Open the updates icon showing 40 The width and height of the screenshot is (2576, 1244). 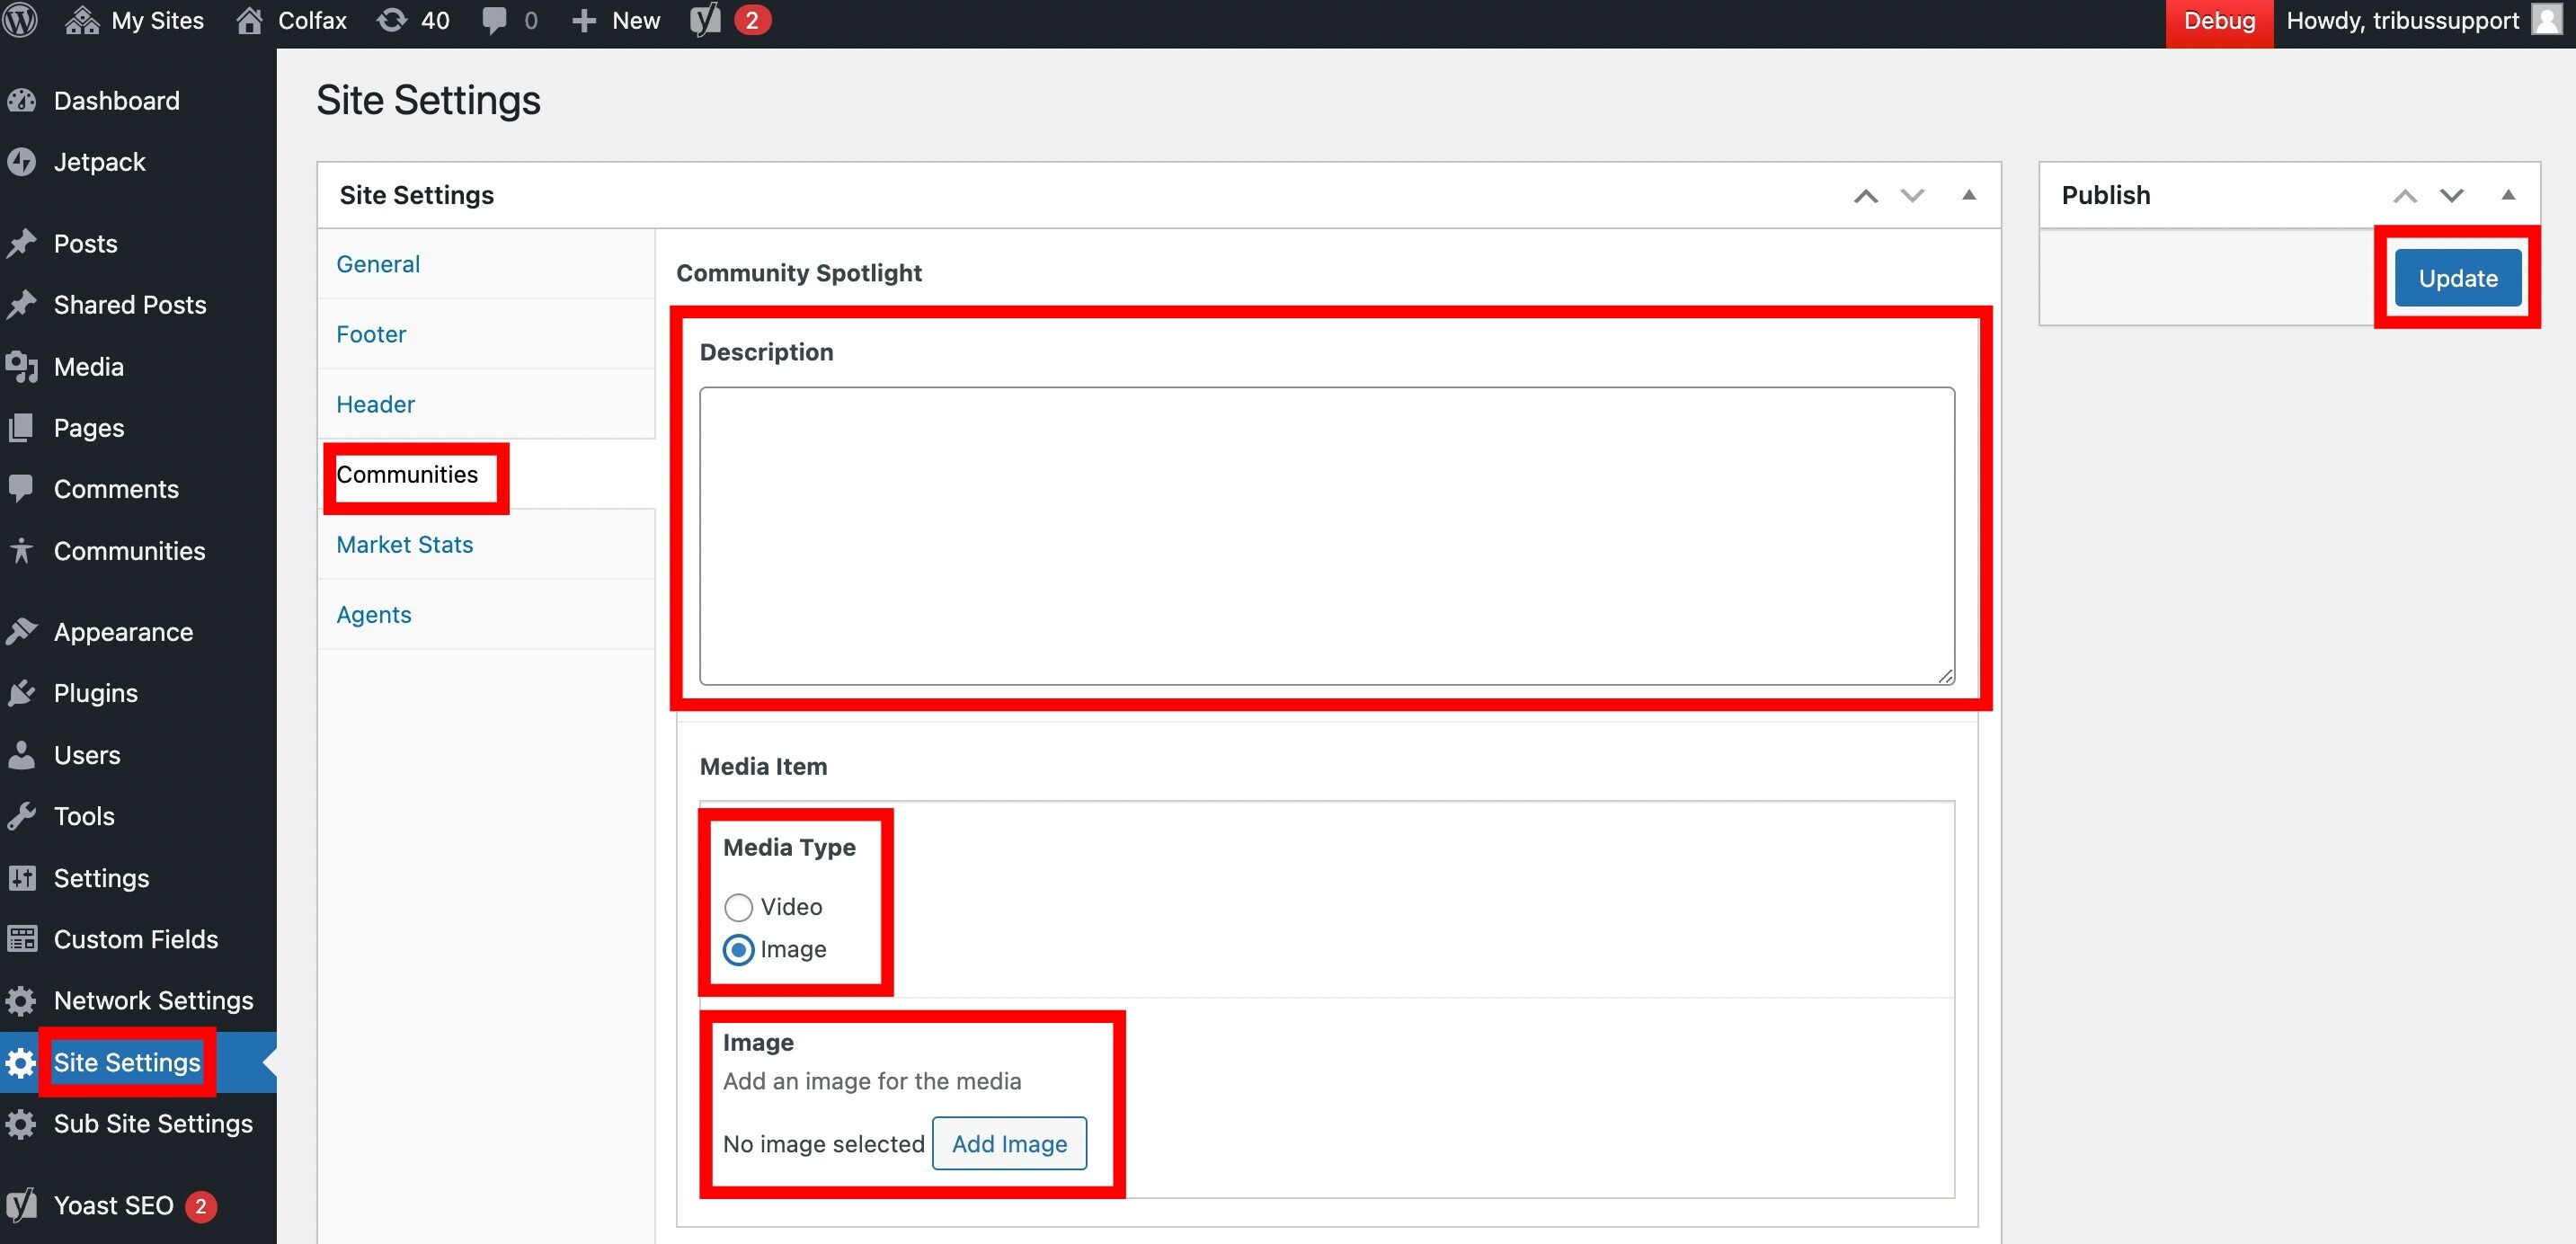point(392,20)
